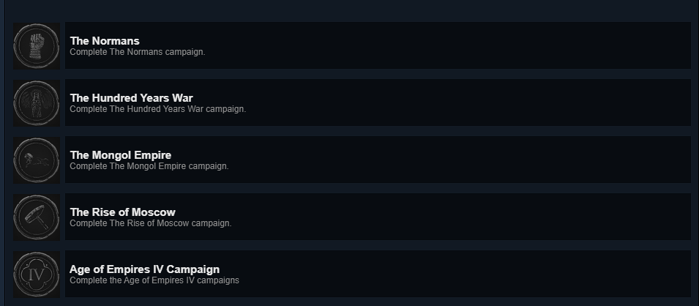This screenshot has height=306, width=699.
Task: Click empty area of Hundred Years War row
Action: [446, 102]
